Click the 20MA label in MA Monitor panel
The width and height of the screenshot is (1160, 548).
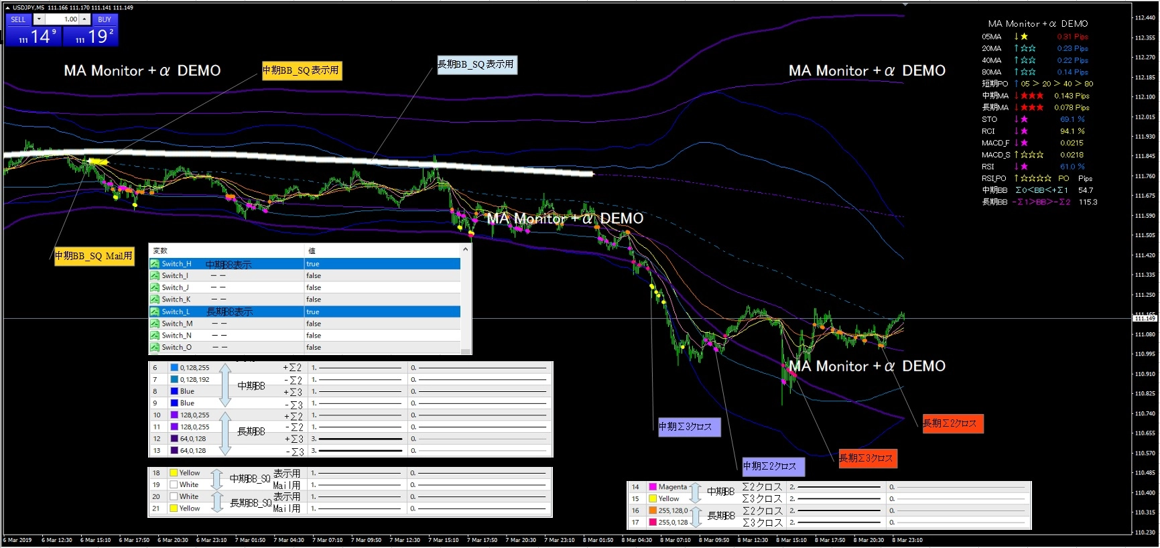pos(992,48)
